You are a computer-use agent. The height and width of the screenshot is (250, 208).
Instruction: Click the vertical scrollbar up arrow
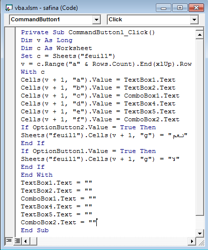[x=200, y=35]
